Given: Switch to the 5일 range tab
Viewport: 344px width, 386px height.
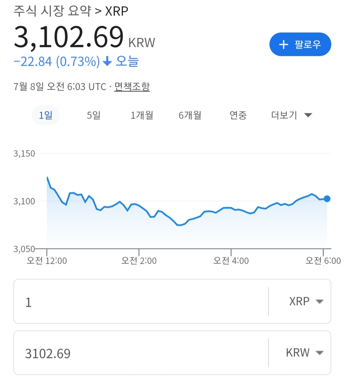Looking at the screenshot, I should click(94, 115).
